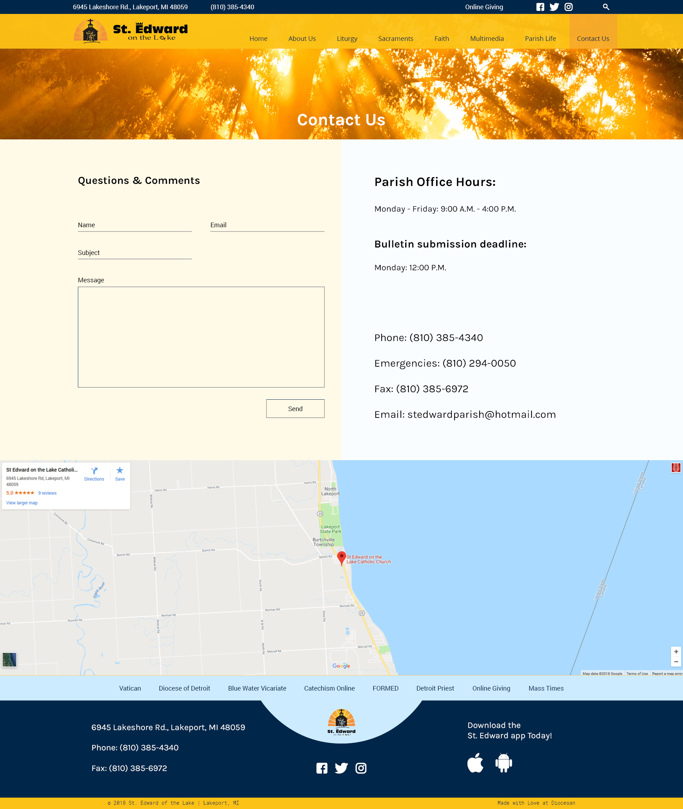Focus the Message text area
683x809 pixels.
(x=201, y=337)
